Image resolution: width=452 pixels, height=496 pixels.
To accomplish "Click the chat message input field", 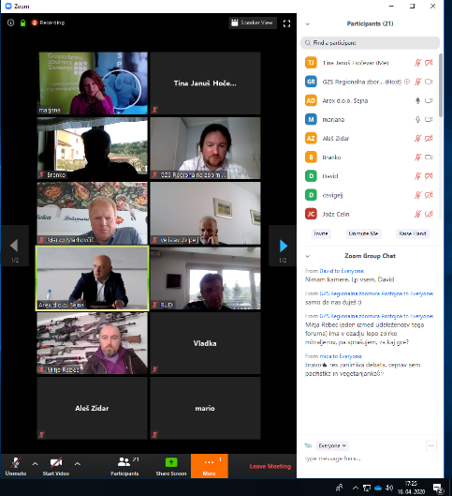I will pos(370,458).
